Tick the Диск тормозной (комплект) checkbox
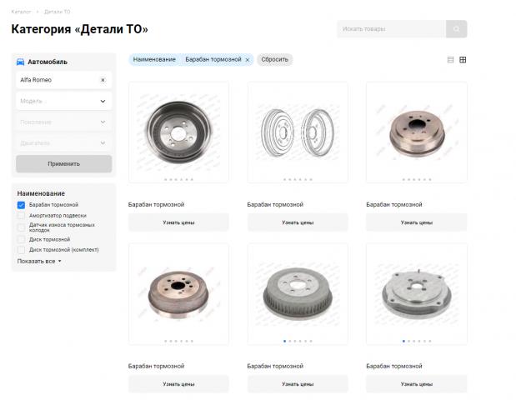The image size is (516, 400). (x=21, y=249)
